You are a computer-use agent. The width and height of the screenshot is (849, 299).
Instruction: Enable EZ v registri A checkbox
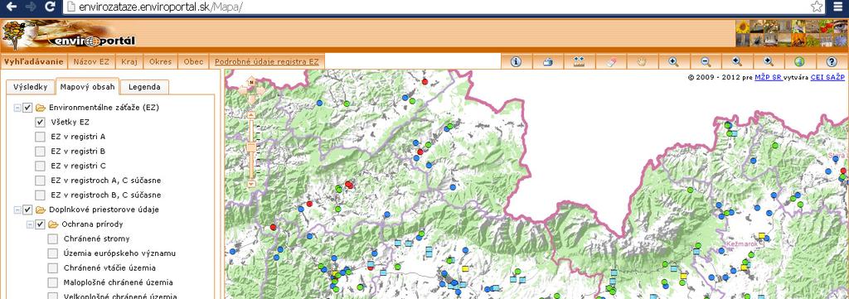point(40,137)
